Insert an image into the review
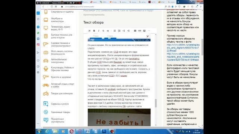Image resolution: width=239 pixels, height=134 pixels. click(x=144, y=31)
